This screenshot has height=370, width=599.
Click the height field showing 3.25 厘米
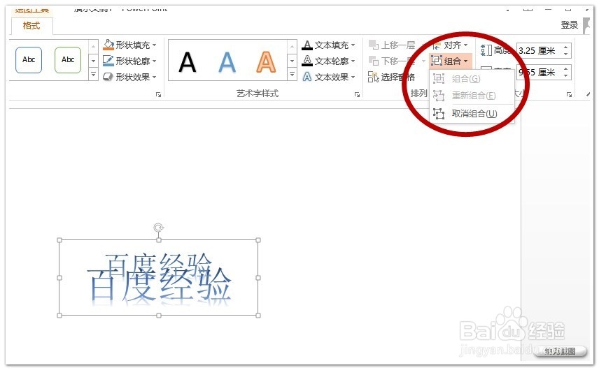[539, 51]
